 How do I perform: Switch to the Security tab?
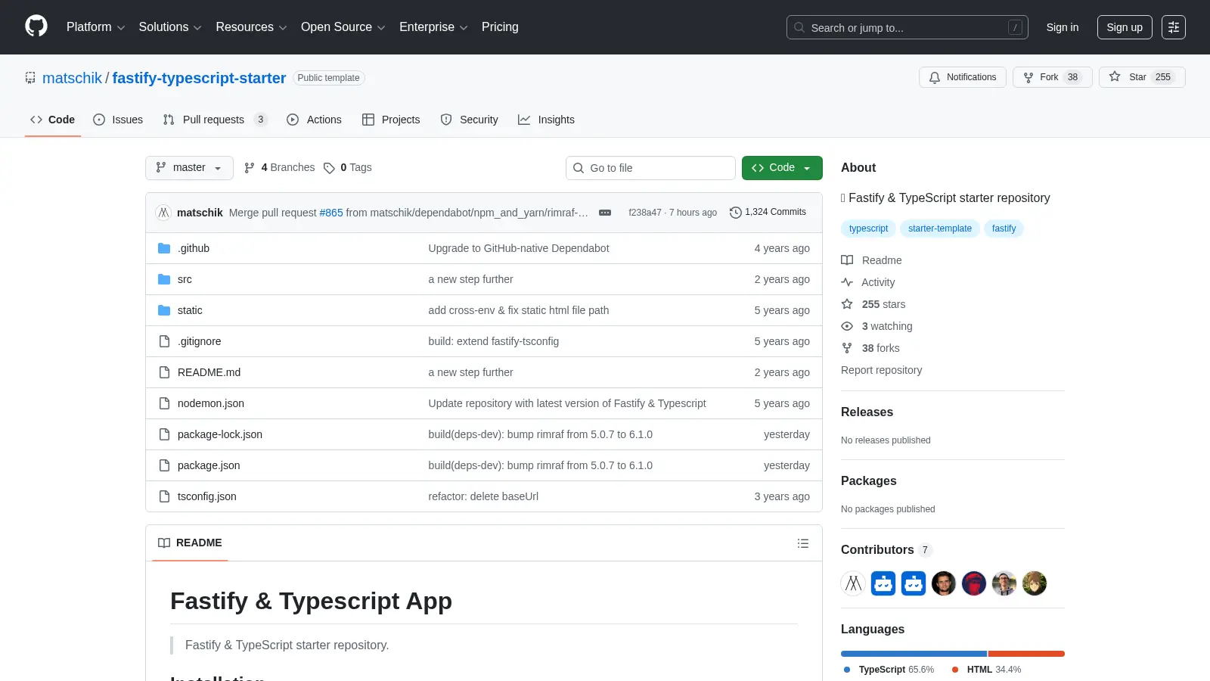click(x=469, y=120)
